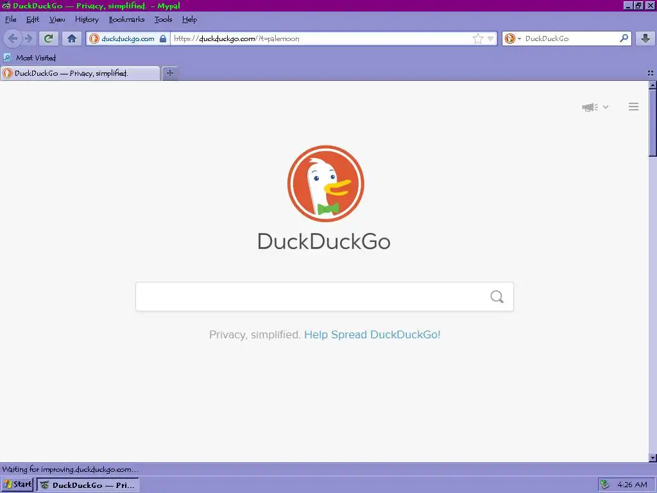This screenshot has height=493, width=657.
Task: Open the tab groups icon
Action: [651, 73]
